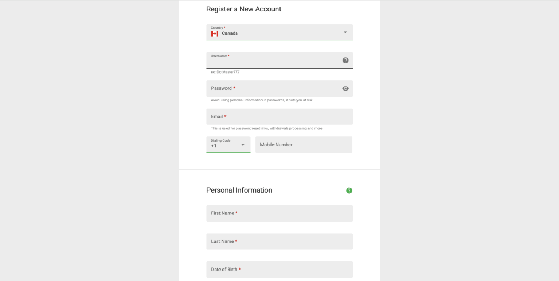Click the Canada flag icon
Screen dimensions: 559x281
[x=215, y=34]
